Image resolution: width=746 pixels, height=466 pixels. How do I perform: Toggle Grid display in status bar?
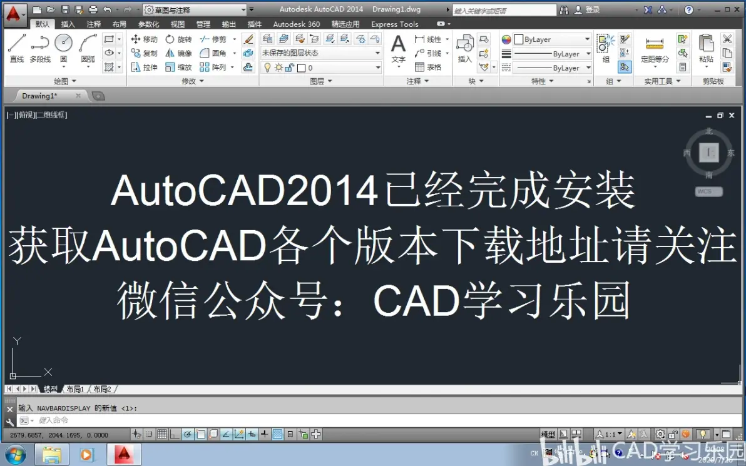(161, 434)
